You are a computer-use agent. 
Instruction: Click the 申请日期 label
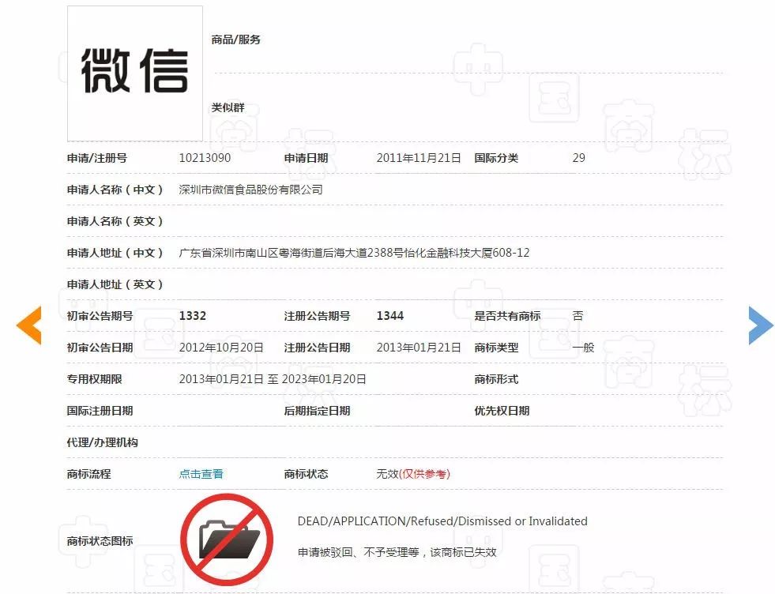(306, 158)
